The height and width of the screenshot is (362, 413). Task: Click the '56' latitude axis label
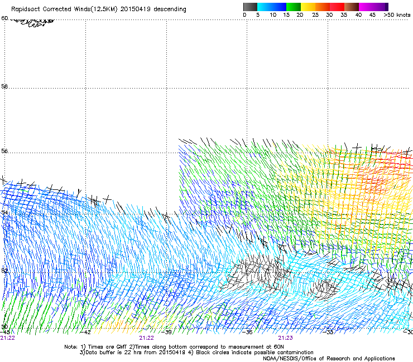point(4,151)
